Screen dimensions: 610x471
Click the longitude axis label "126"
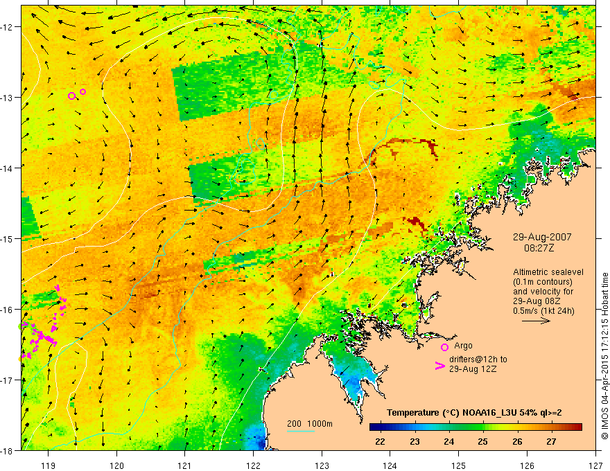[527, 465]
